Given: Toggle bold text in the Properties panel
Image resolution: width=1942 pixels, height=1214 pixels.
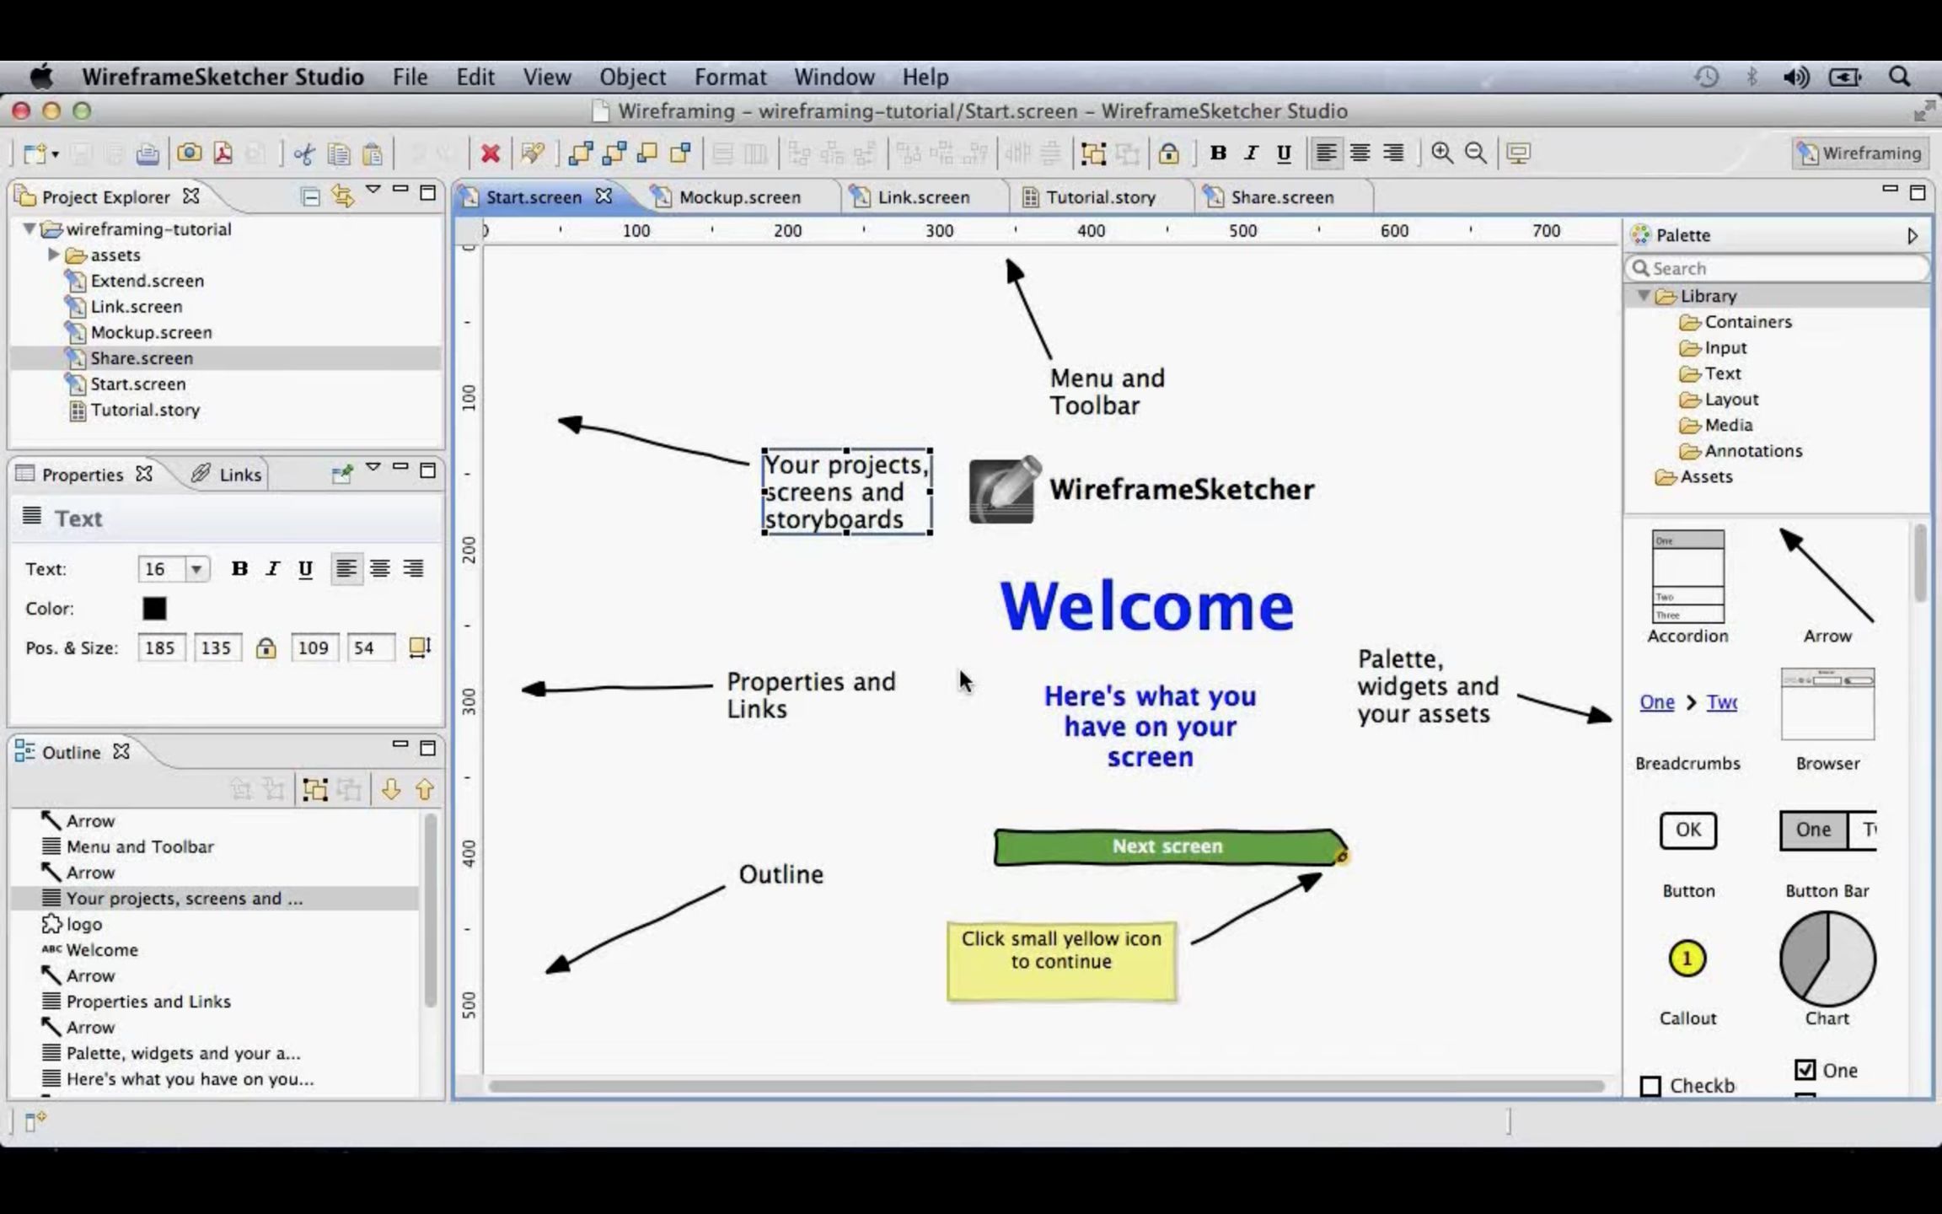Looking at the screenshot, I should [241, 568].
